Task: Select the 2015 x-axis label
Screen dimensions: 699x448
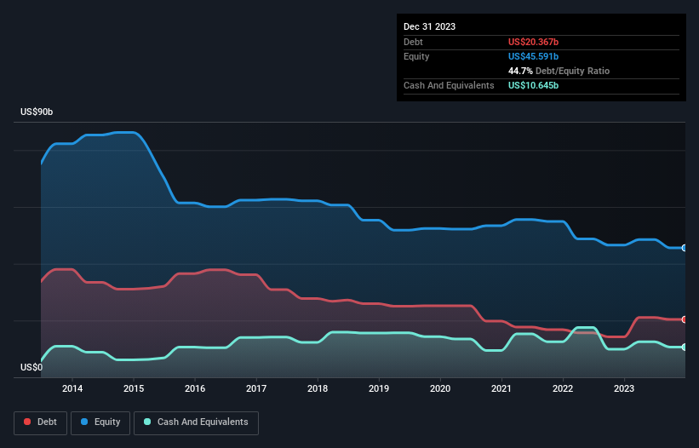Action: click(x=134, y=388)
